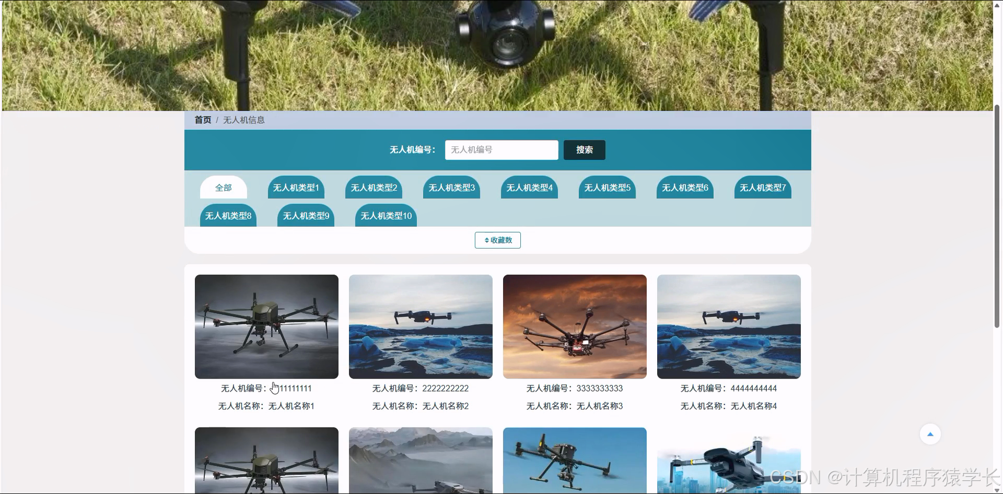
Task: Filter by 无人机类型1 tab
Action: click(x=296, y=187)
